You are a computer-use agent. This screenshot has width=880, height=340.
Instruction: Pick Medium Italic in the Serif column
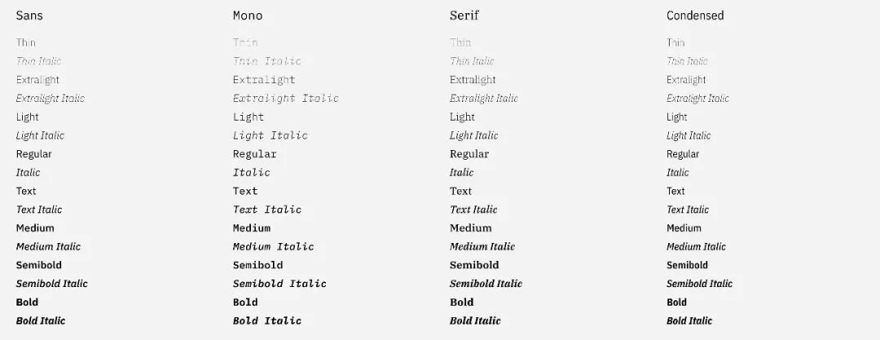[482, 246]
